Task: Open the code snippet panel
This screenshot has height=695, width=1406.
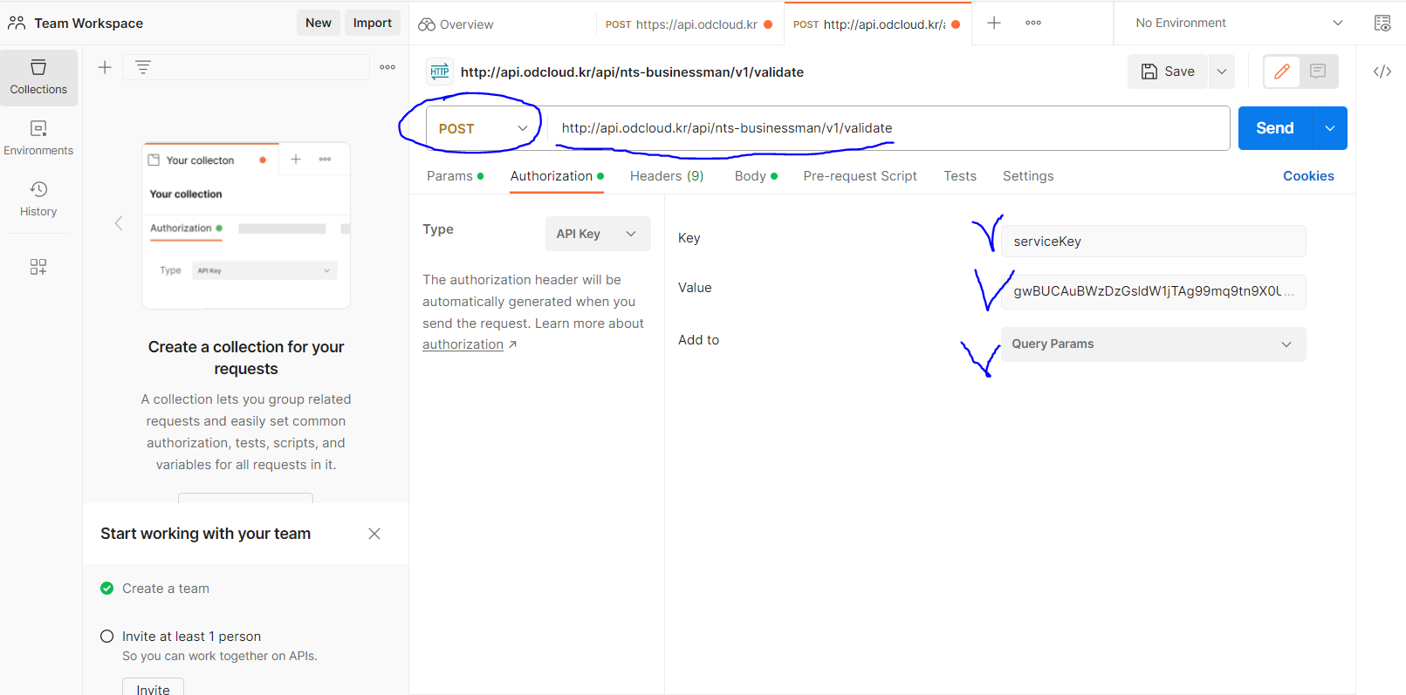Action: coord(1382,72)
